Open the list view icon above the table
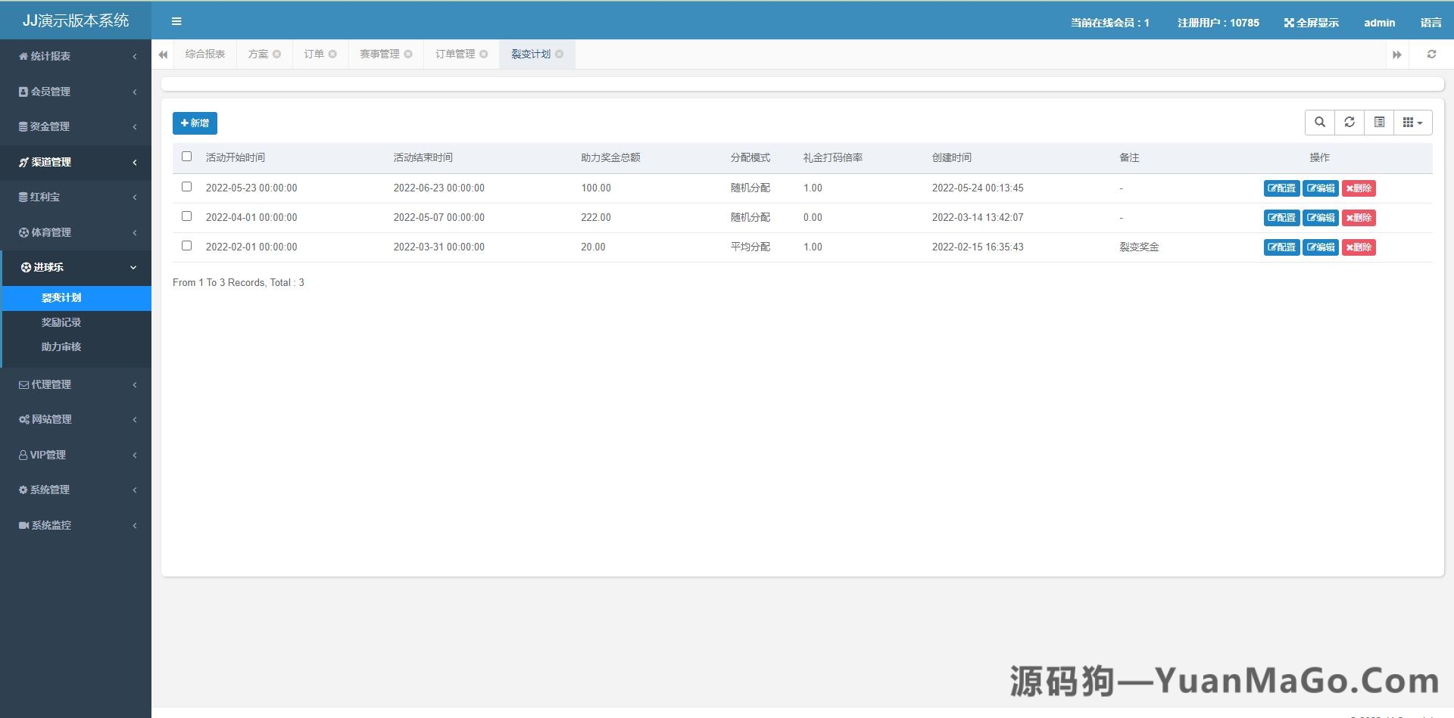Screen dimensions: 1454x718 tap(1378, 122)
